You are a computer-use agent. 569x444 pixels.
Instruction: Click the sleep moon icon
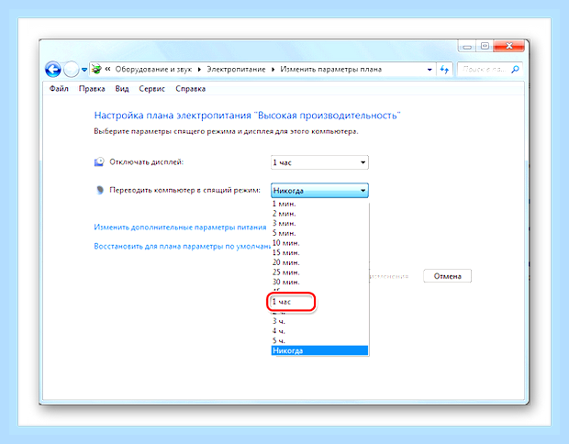tap(100, 190)
